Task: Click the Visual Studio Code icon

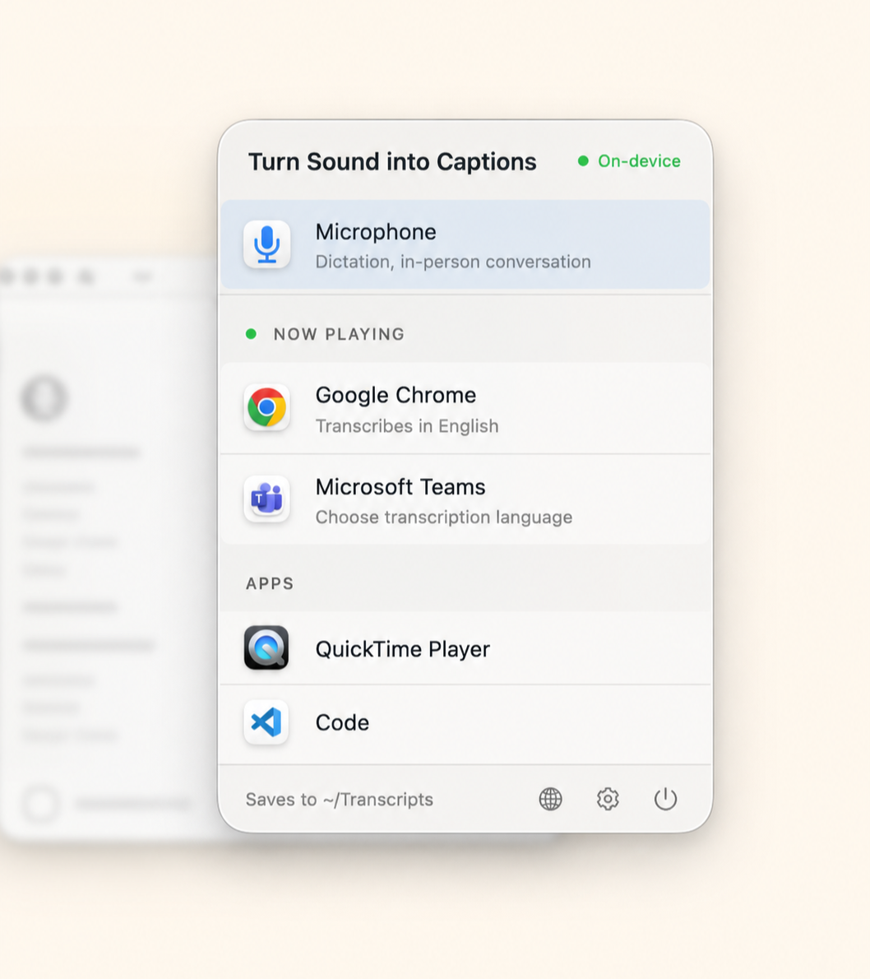Action: click(x=266, y=722)
